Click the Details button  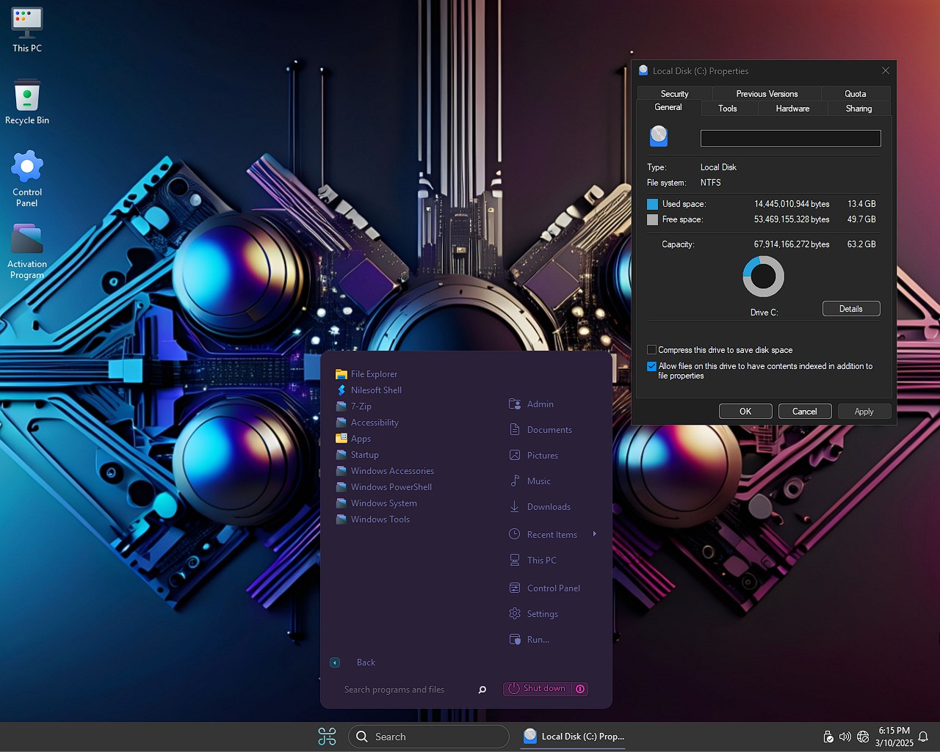[x=850, y=309]
